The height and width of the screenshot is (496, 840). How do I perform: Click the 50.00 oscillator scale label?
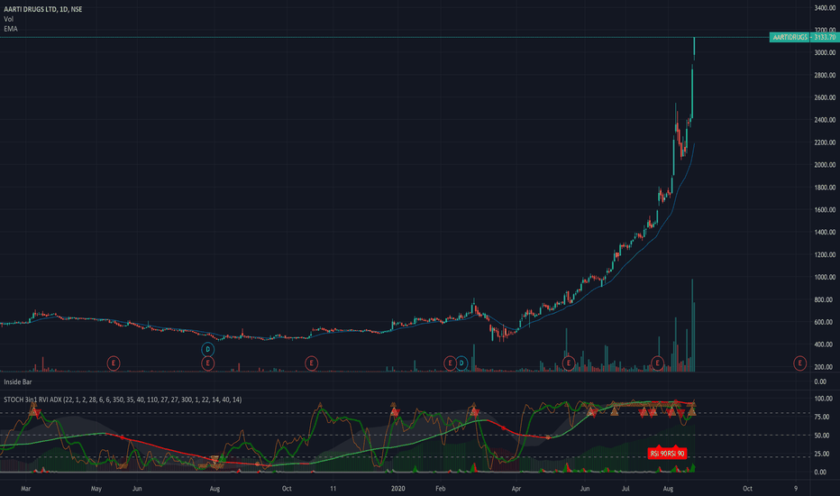(x=822, y=436)
